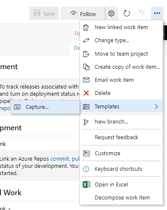Click the Customize icon

(86, 153)
